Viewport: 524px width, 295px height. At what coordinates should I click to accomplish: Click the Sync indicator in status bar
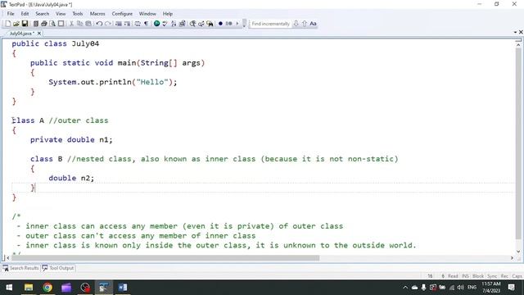[x=492, y=276]
